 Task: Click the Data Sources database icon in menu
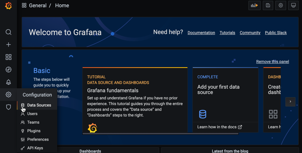[23, 105]
